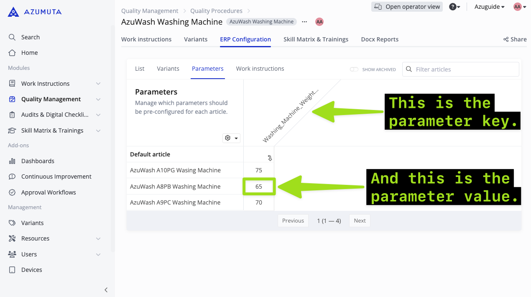
Task: Open the Devices section
Action: 32,269
